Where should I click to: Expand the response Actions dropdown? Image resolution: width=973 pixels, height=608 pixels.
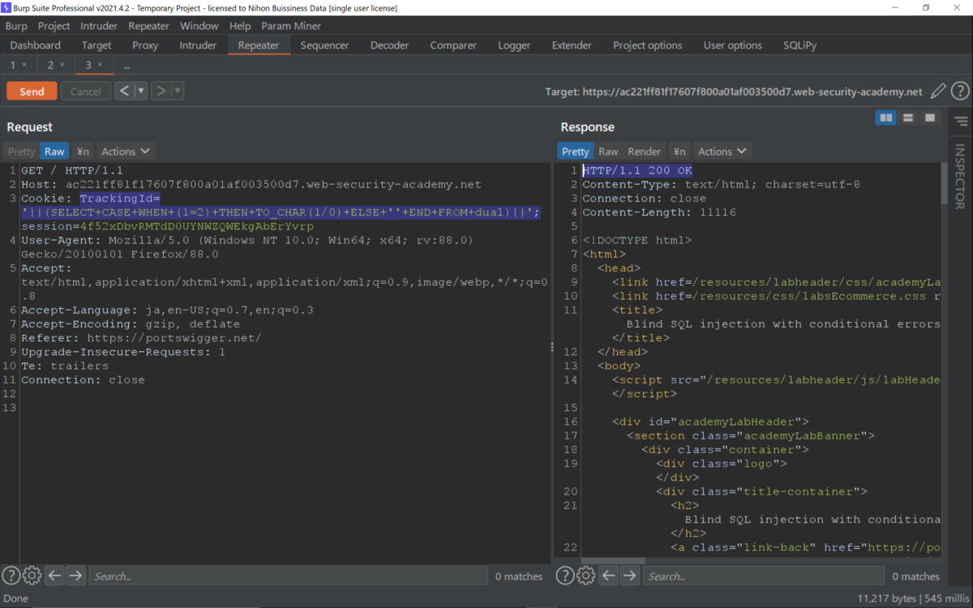(x=722, y=152)
